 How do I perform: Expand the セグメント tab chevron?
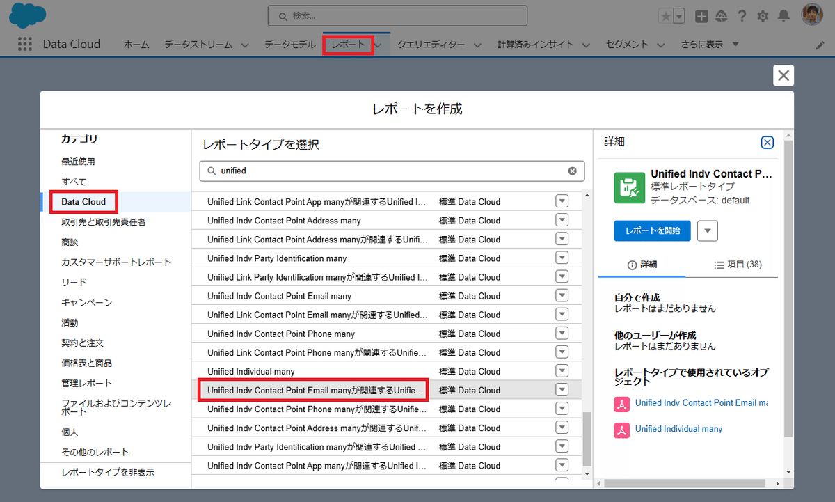coord(660,45)
